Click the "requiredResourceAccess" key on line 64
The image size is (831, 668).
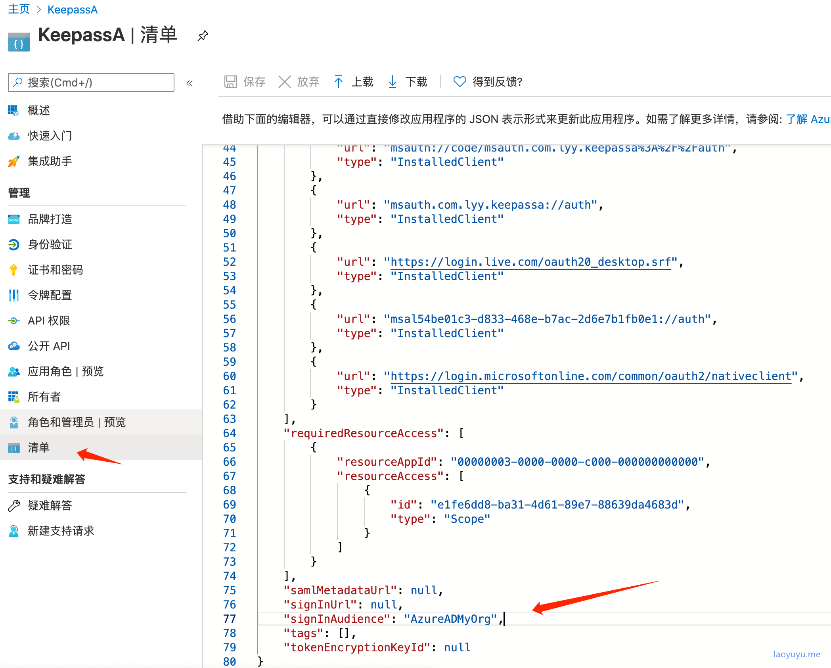(364, 433)
